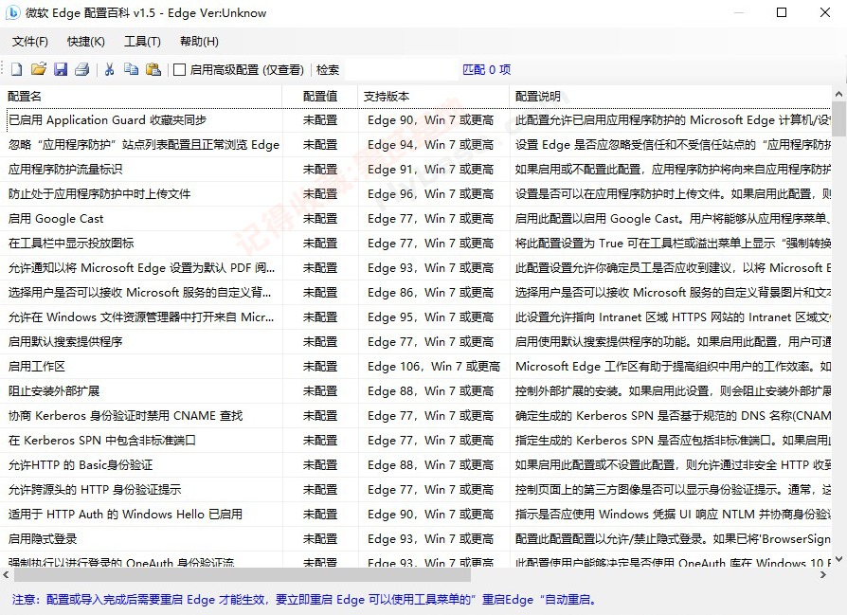Click the app logo in title bar
Image resolution: width=847 pixels, height=615 pixels.
(x=12, y=12)
